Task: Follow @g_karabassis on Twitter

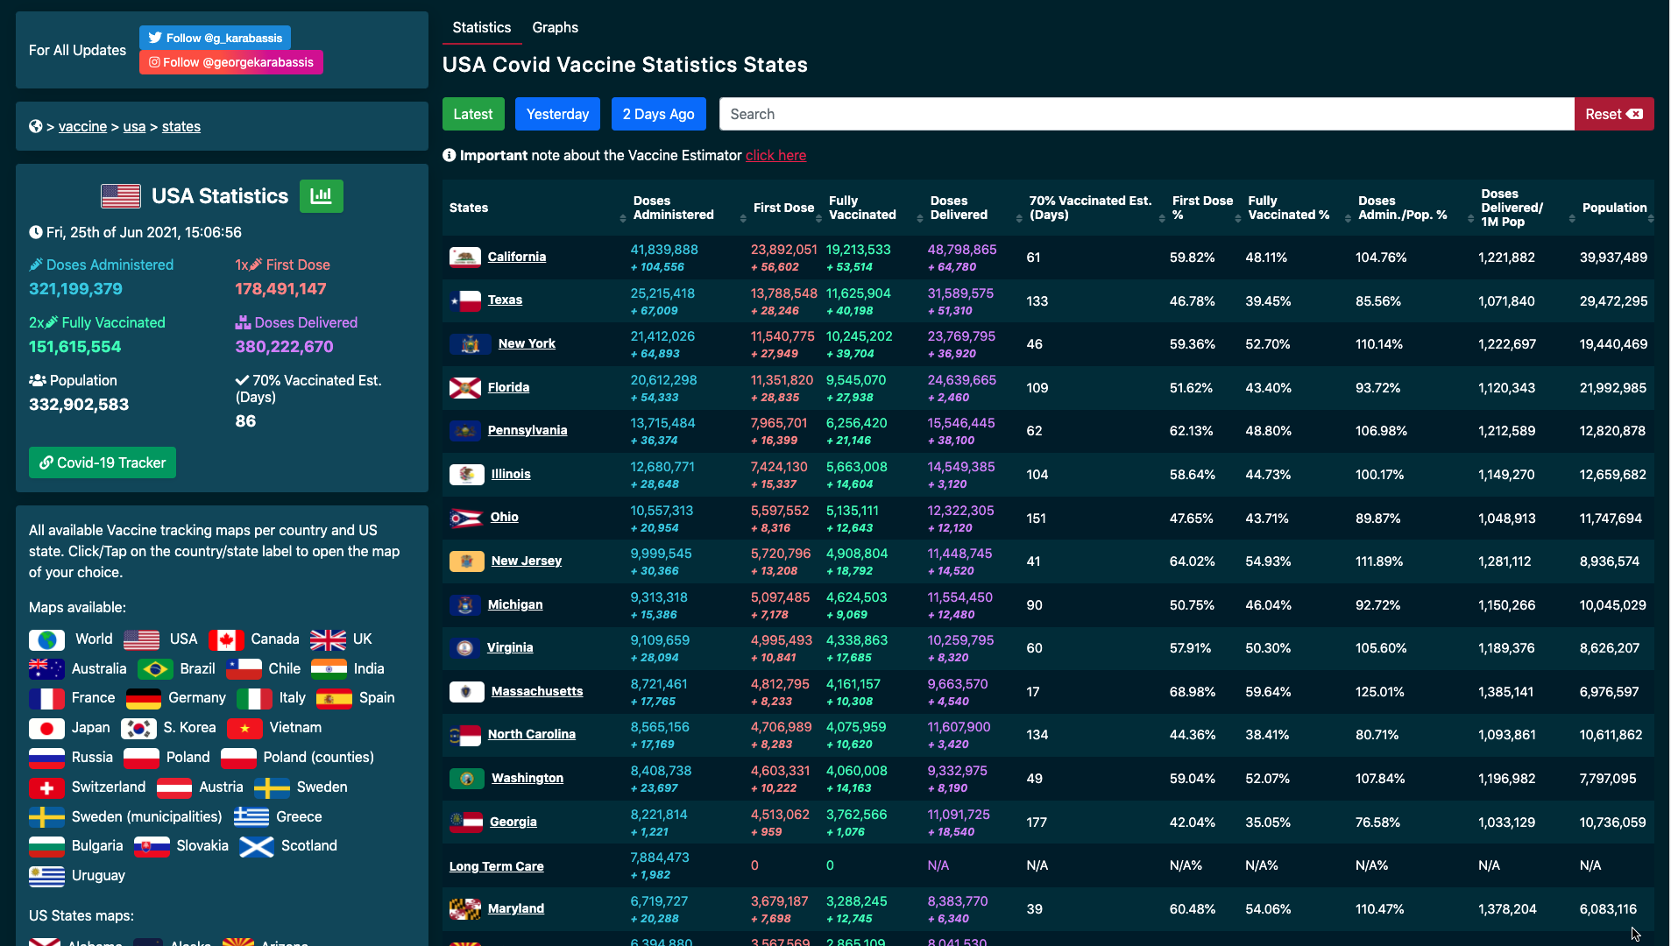Action: click(215, 38)
